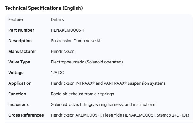Select the Valve Type row label
Image resolution: width=195 pixels, height=123 pixels.
coord(19,62)
